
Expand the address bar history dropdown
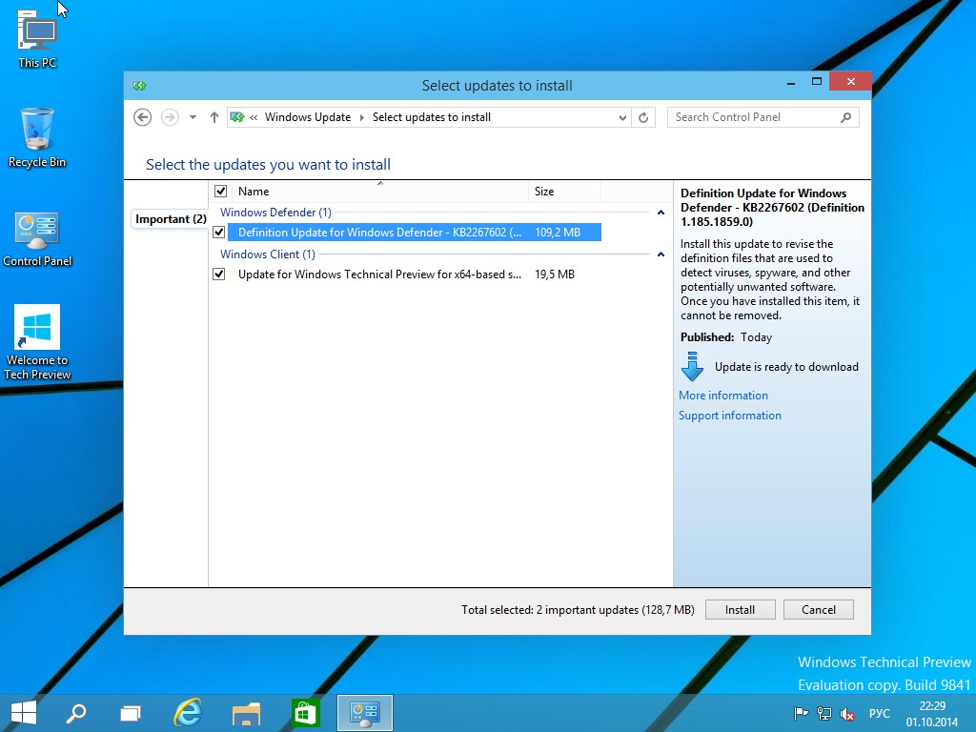(622, 117)
